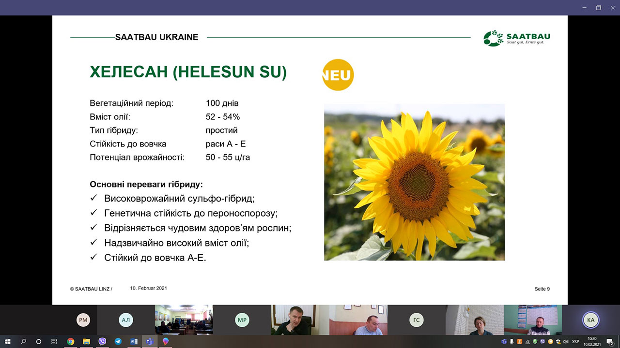Click the value 'простий'

221,130
